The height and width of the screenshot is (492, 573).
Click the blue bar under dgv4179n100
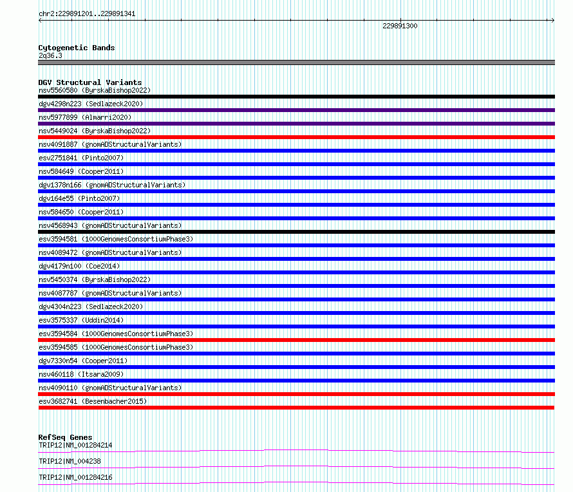click(x=296, y=272)
